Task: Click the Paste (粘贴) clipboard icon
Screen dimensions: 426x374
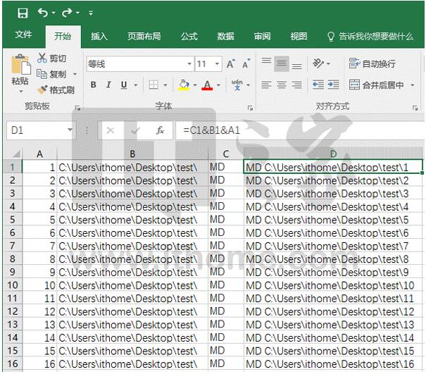Action: (20, 67)
